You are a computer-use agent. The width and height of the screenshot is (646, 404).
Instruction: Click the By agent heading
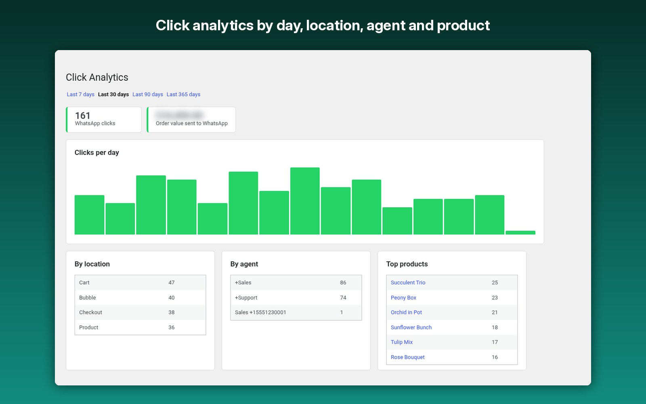(244, 264)
